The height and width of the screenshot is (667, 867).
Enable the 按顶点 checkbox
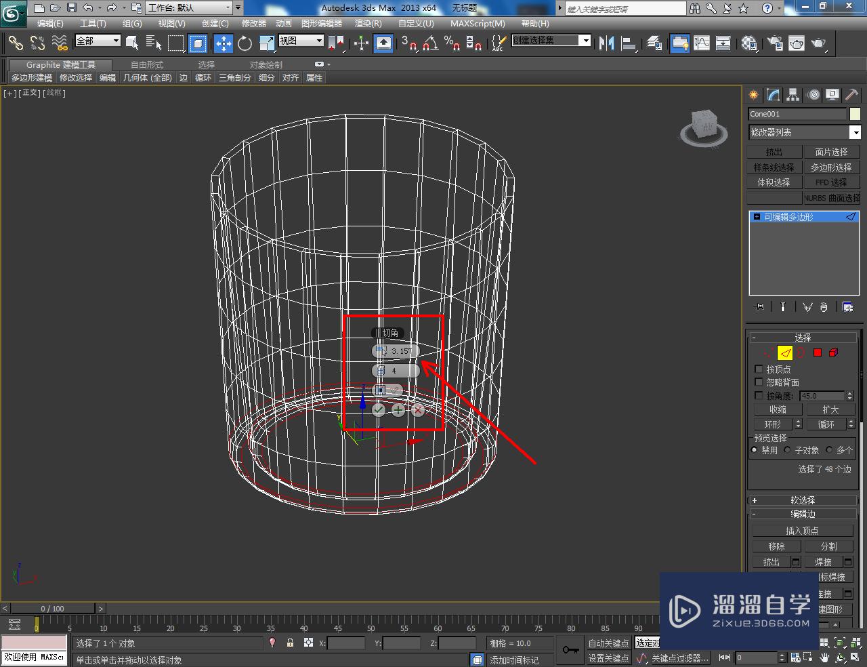759,369
